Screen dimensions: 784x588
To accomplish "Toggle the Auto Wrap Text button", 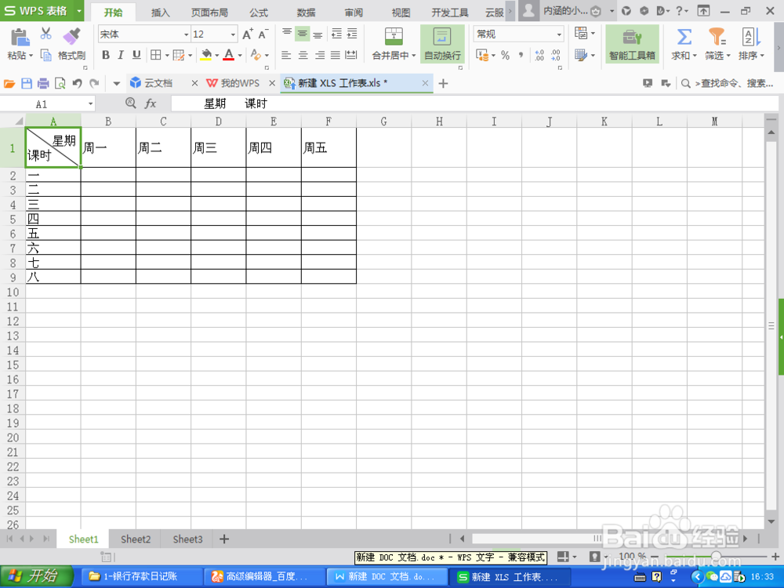I will click(442, 43).
